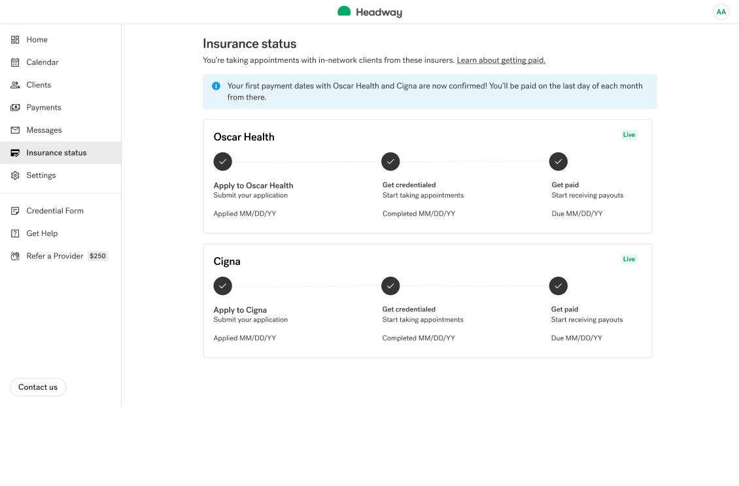The width and height of the screenshot is (739, 486).
Task: Navigate to Payments
Action: click(x=60, y=107)
